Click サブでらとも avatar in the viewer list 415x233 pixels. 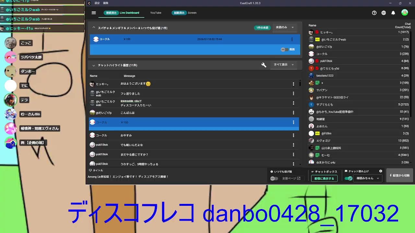point(311,105)
